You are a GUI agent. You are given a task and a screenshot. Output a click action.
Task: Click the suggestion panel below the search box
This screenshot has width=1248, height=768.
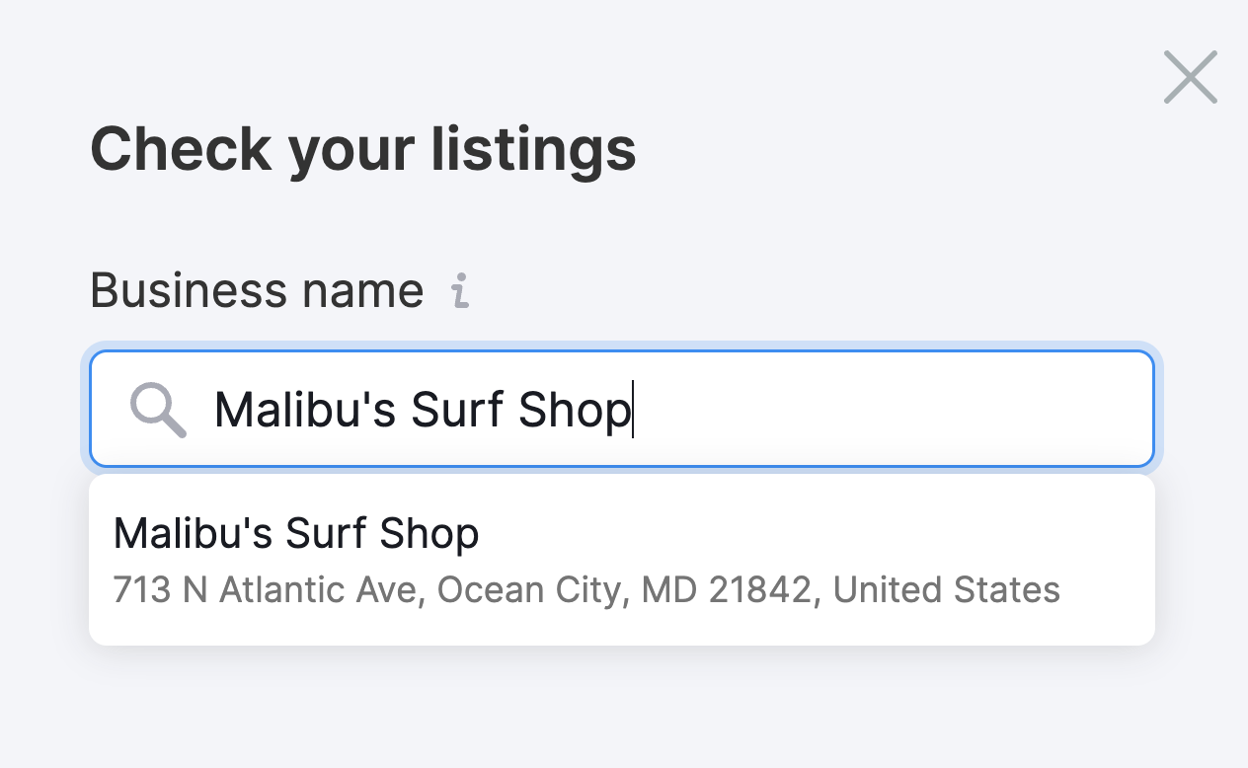pos(621,559)
